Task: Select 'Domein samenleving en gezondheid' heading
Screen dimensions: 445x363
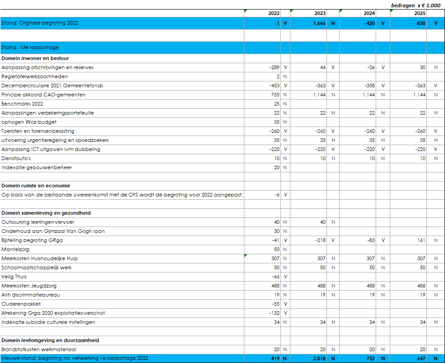Action: (x=46, y=213)
